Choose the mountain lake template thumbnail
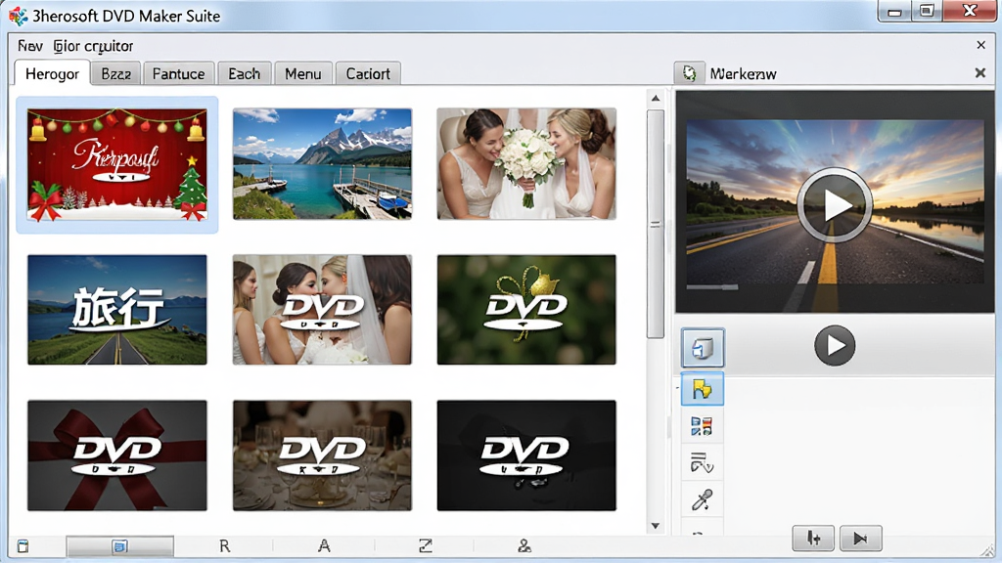This screenshot has width=1002, height=563. pos(322,164)
